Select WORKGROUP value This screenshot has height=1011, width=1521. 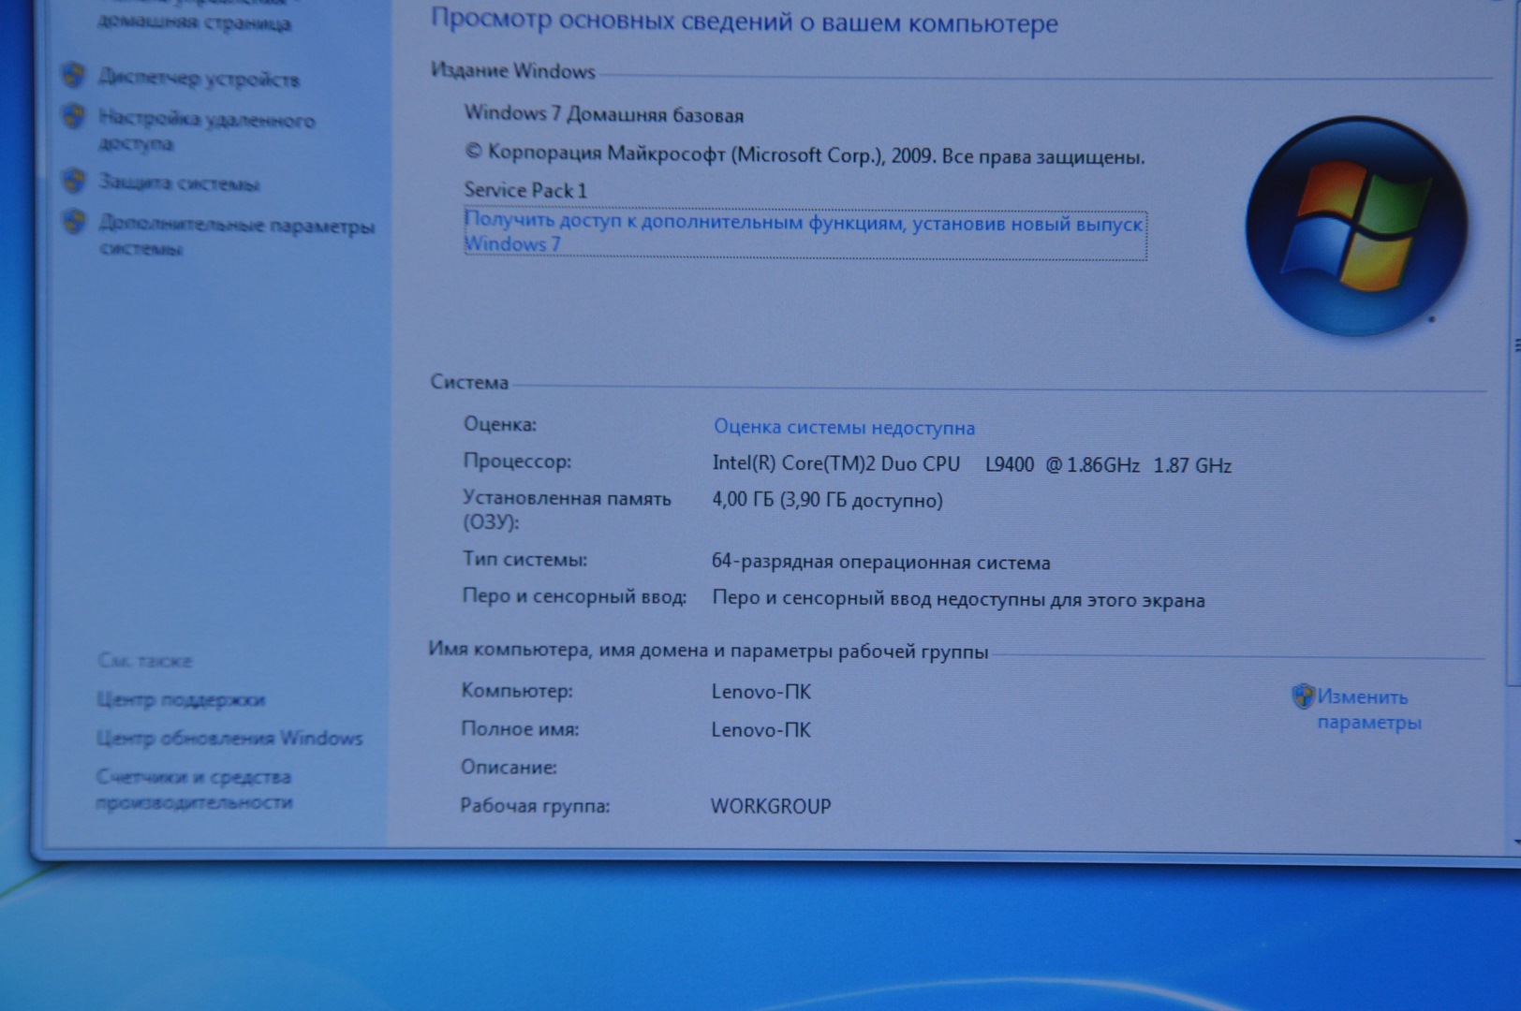(x=771, y=807)
